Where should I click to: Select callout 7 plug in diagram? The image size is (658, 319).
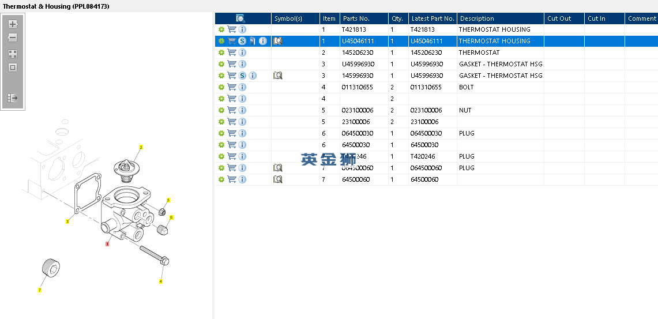40,290
